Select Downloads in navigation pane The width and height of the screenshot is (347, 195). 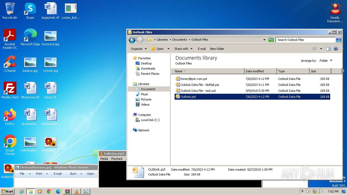pos(148,69)
